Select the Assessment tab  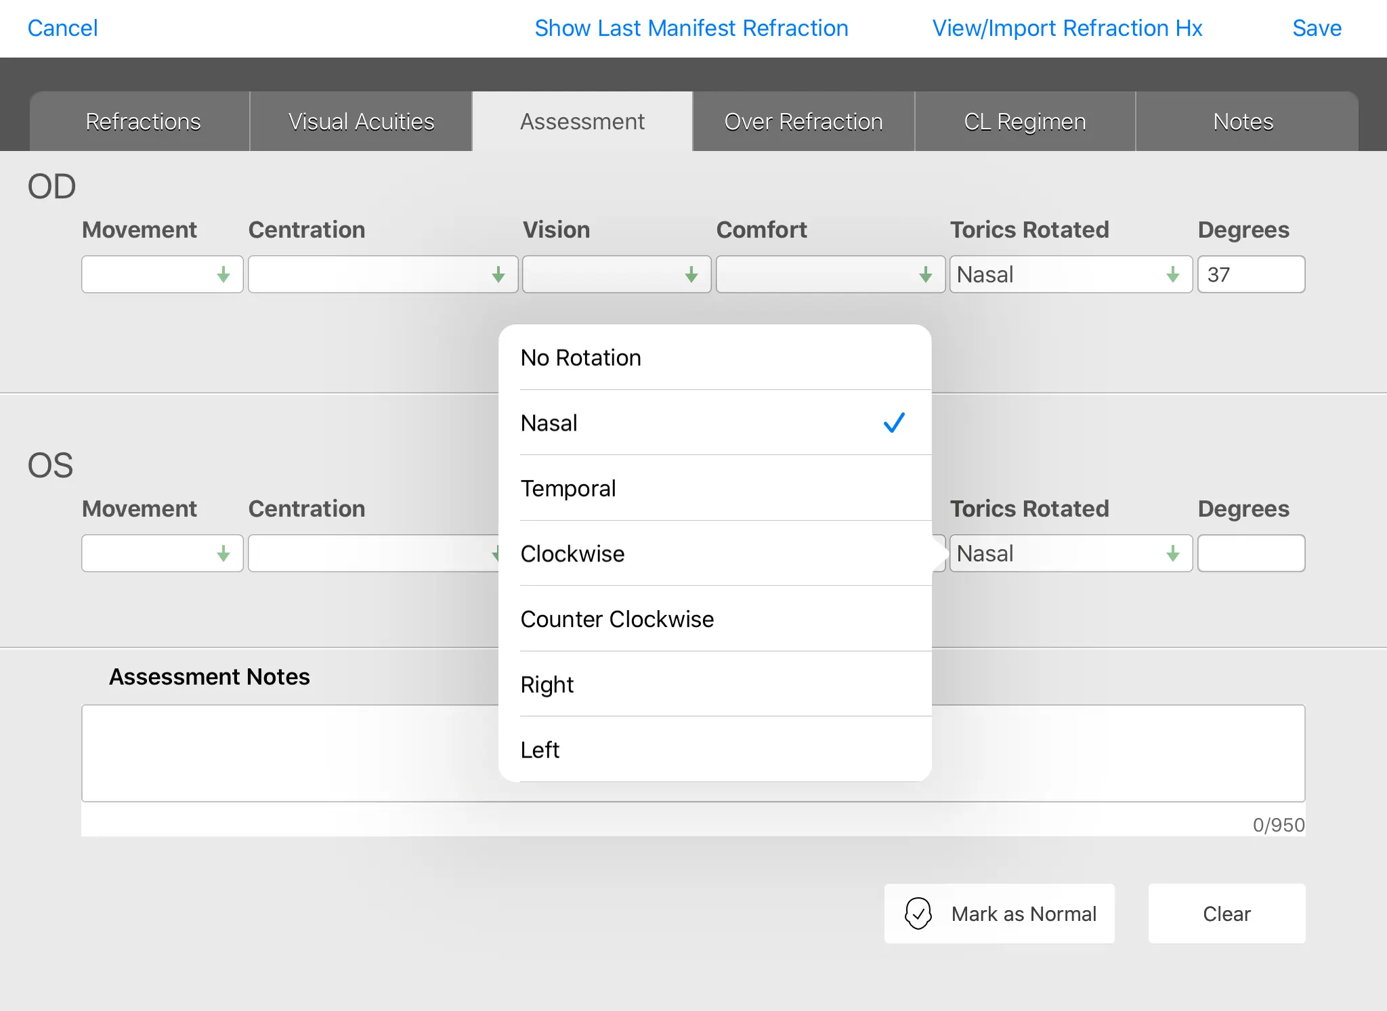582,121
